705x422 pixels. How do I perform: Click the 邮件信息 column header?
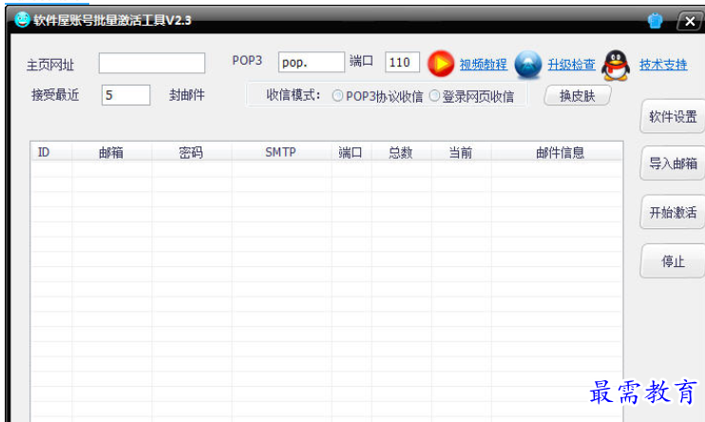tap(557, 152)
